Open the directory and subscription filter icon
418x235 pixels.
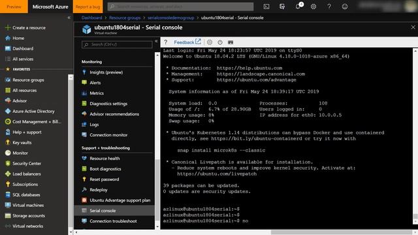click(x=282, y=7)
